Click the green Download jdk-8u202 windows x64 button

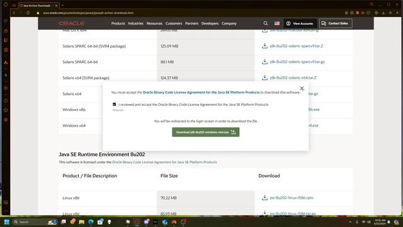pos(206,132)
